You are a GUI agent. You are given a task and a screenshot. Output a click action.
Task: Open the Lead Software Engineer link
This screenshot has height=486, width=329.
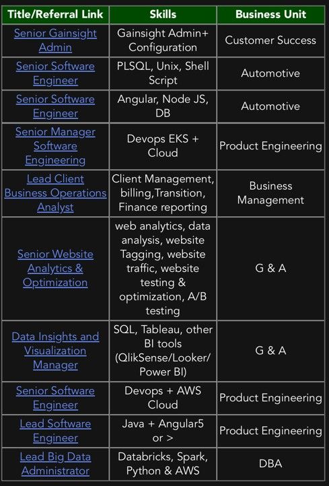pyautogui.click(x=55, y=431)
